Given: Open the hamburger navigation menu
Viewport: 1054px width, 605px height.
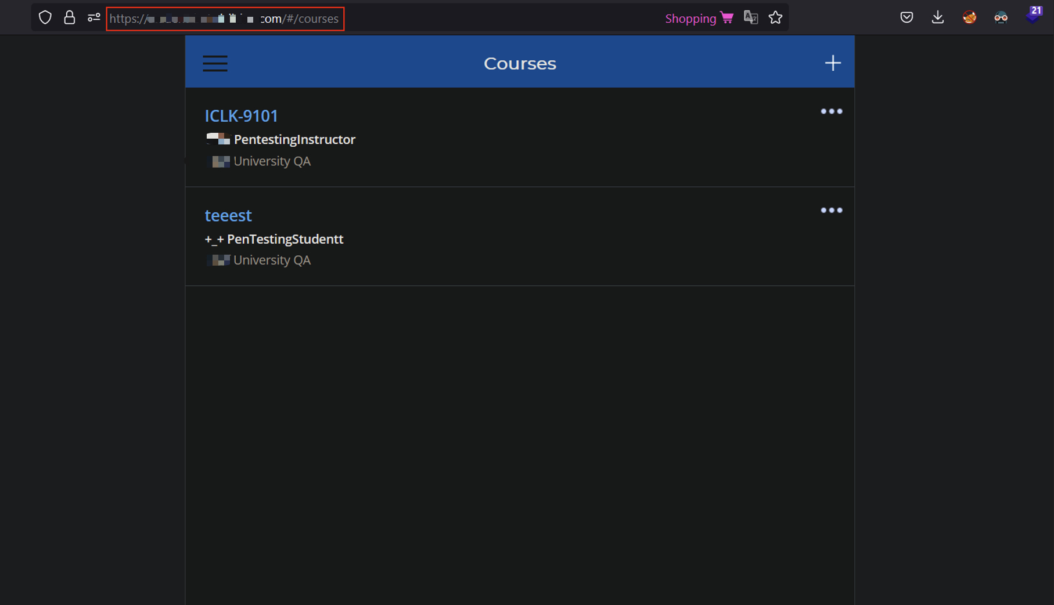Looking at the screenshot, I should [215, 63].
